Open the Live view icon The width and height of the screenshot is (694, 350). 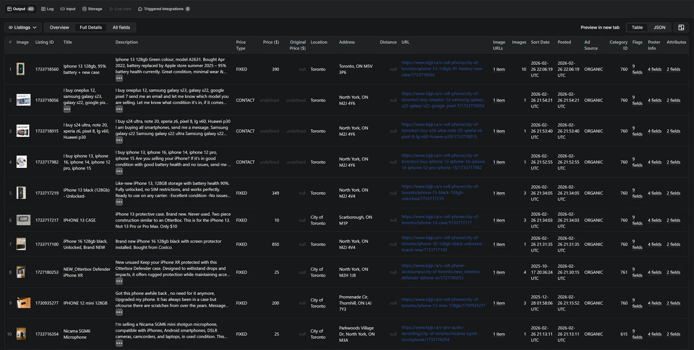coord(111,8)
